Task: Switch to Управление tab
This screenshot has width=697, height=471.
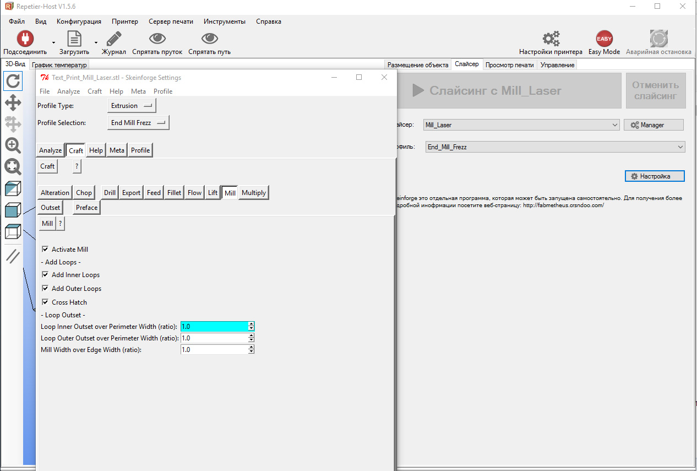Action: coord(557,65)
